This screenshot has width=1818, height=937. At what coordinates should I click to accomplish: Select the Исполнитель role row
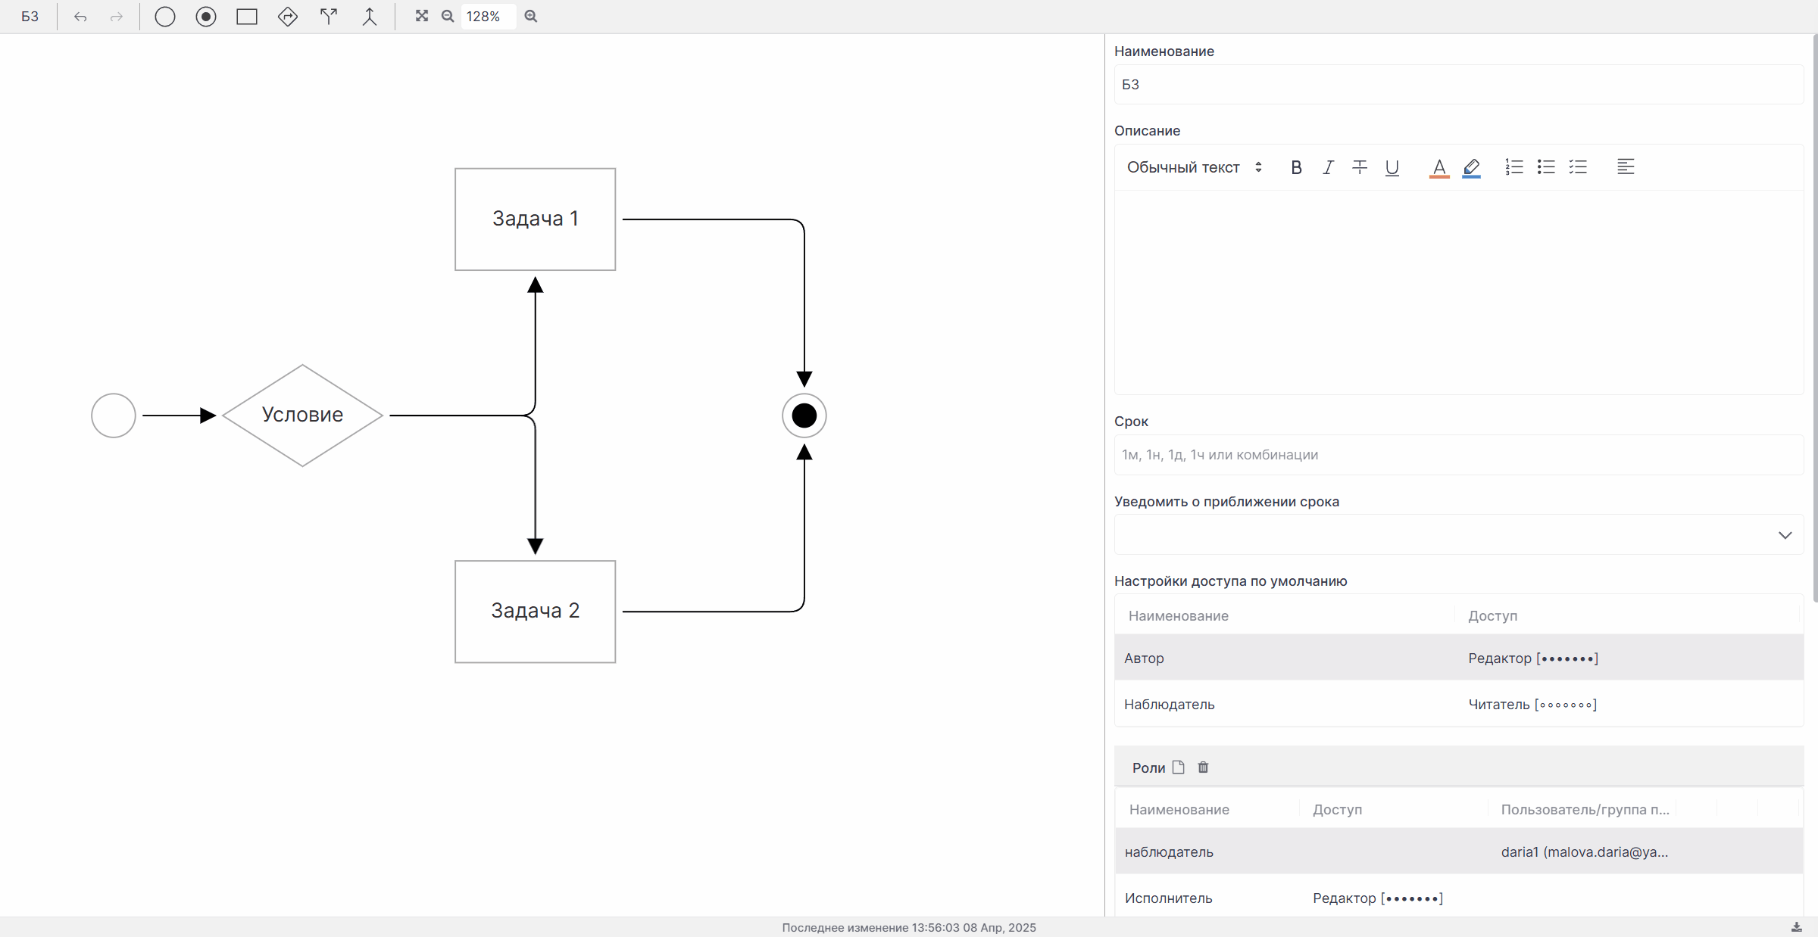[1458, 898]
